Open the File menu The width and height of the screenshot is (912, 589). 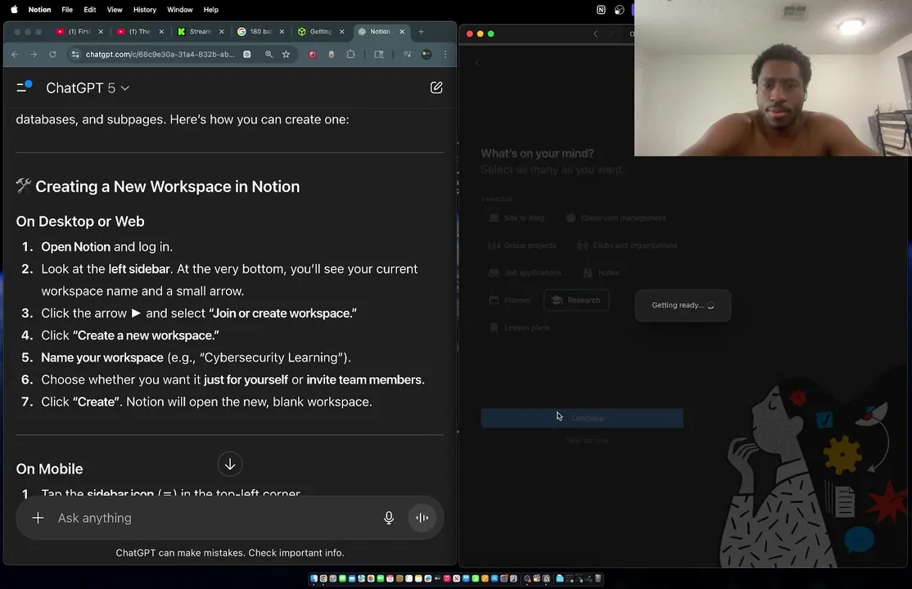[x=67, y=9]
